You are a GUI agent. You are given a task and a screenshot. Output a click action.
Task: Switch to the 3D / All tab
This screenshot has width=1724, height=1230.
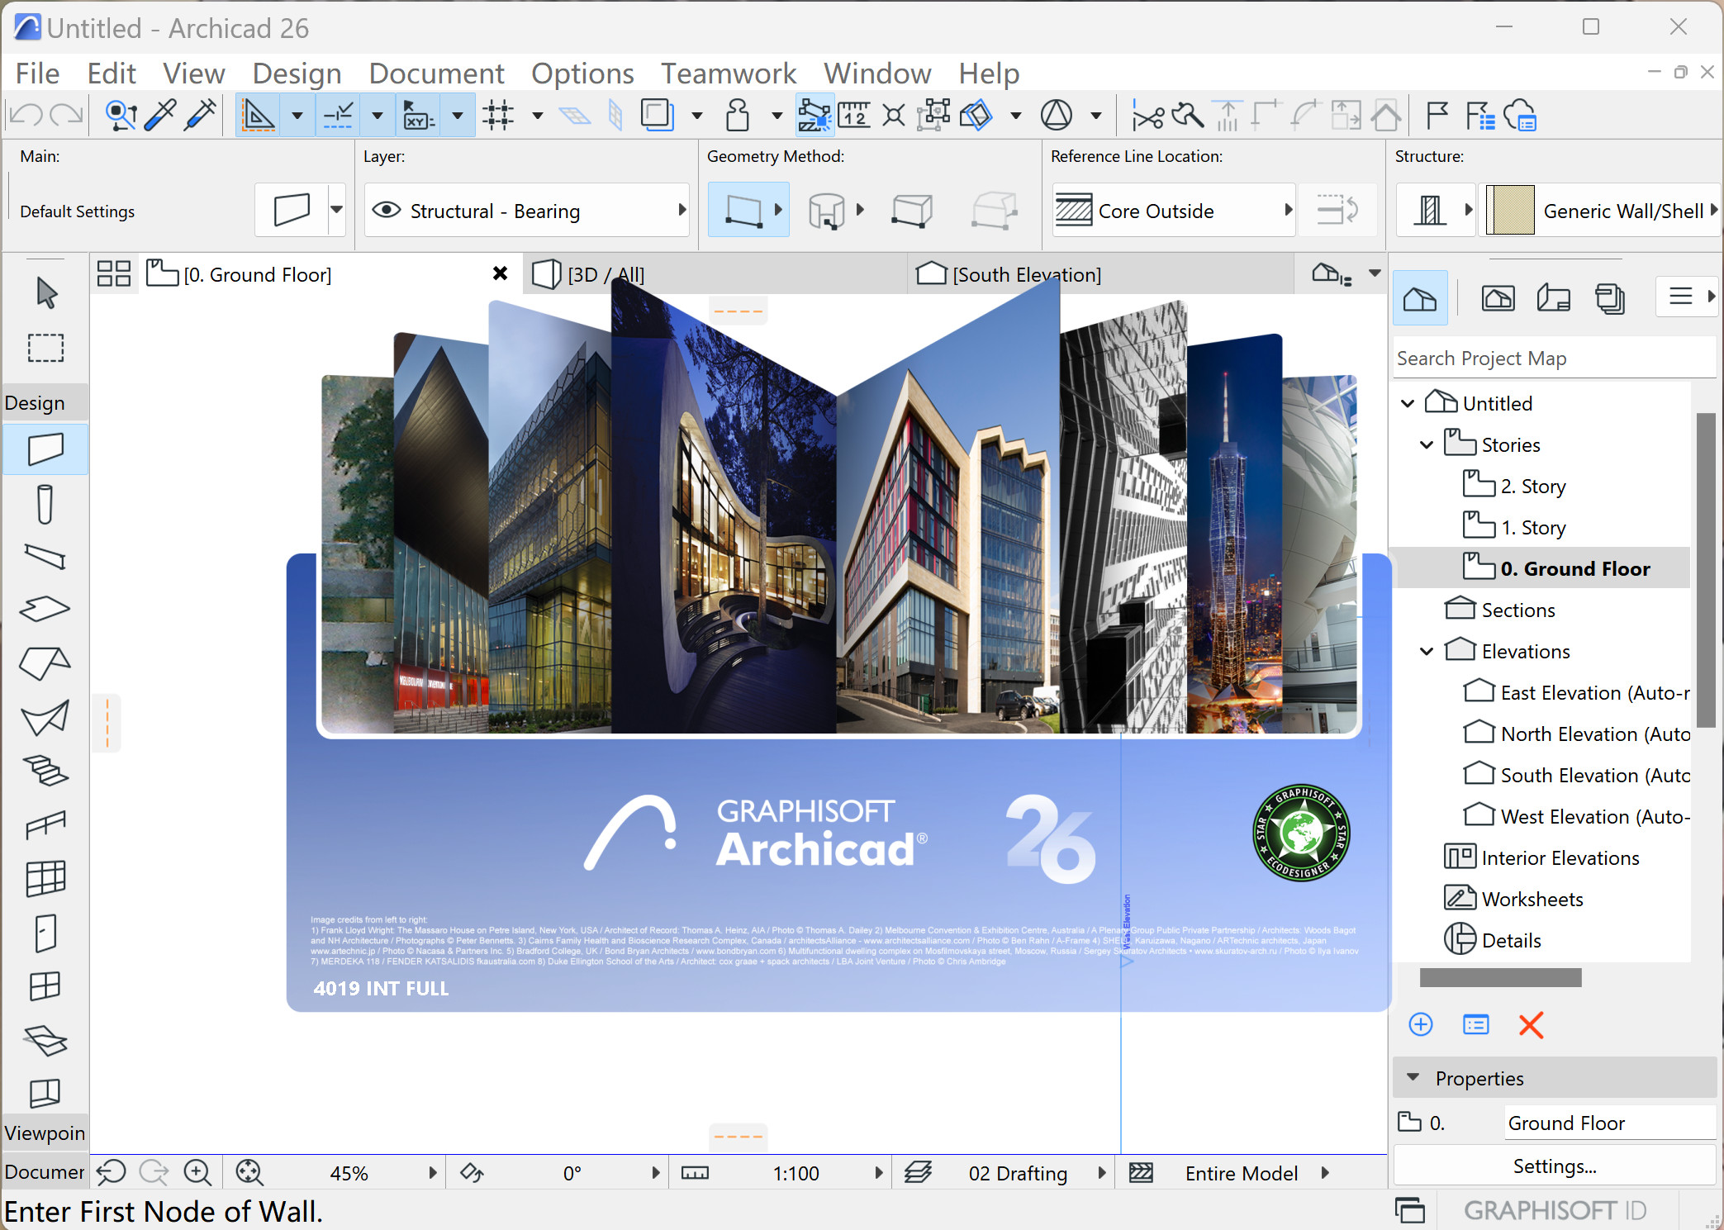pyautogui.click(x=715, y=274)
